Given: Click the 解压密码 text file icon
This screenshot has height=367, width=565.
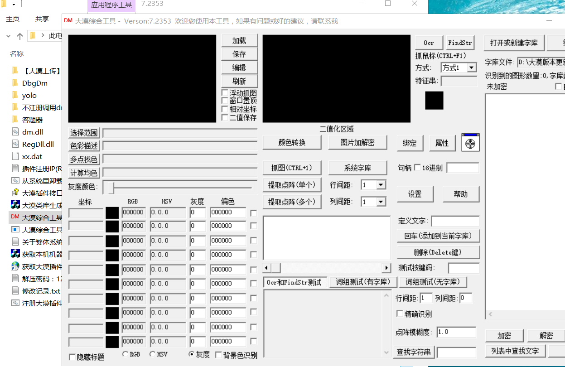Looking at the screenshot, I should click(15, 279).
